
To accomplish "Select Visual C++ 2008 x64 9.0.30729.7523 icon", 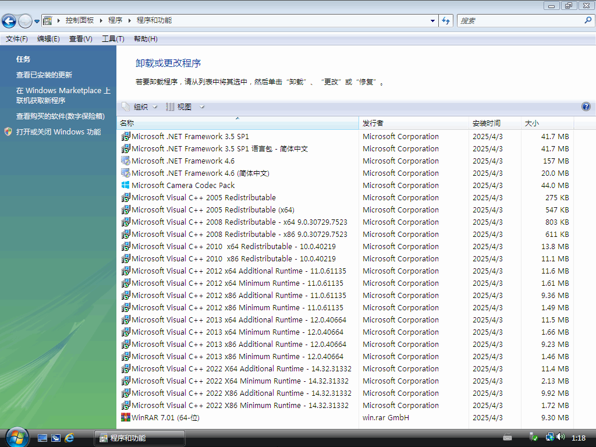I will coord(126,222).
